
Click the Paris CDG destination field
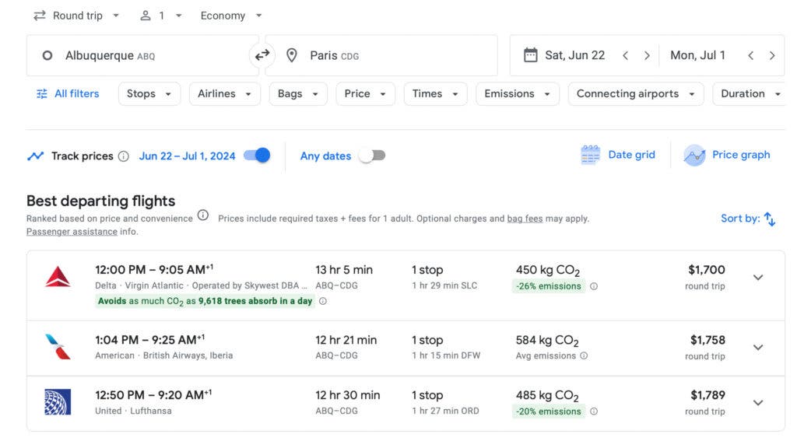[381, 55]
